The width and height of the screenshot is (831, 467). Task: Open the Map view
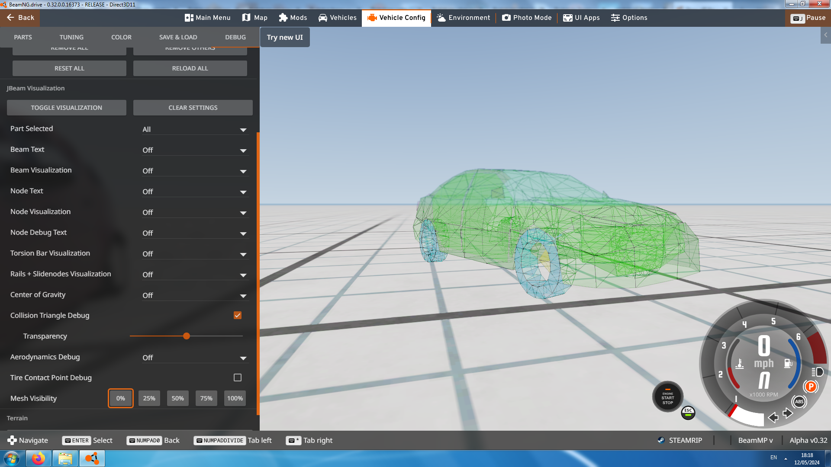pyautogui.click(x=254, y=18)
